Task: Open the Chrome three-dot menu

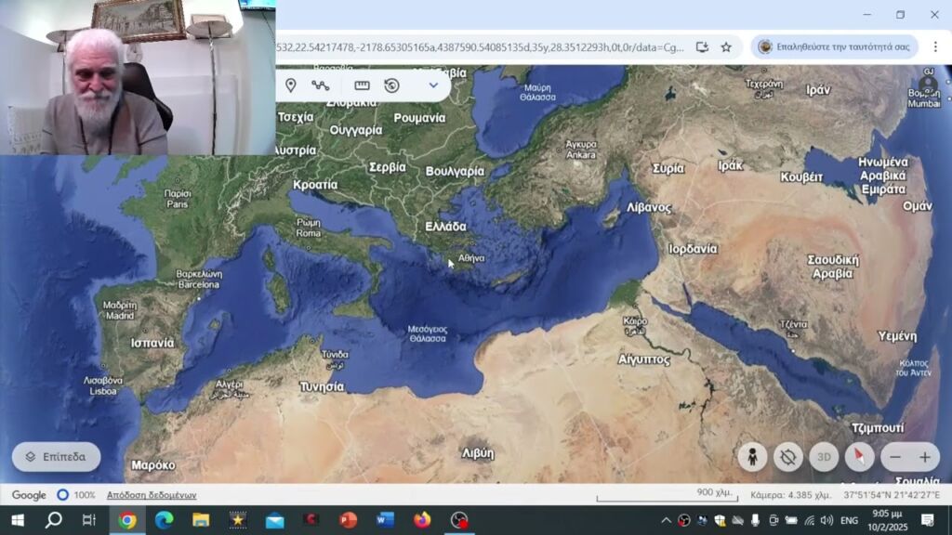Action: pyautogui.click(x=935, y=46)
